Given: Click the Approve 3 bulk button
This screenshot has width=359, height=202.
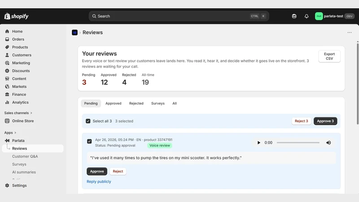Looking at the screenshot, I should (x=325, y=121).
